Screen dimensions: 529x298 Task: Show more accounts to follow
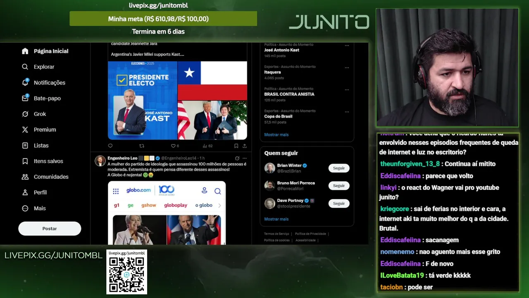click(x=276, y=219)
